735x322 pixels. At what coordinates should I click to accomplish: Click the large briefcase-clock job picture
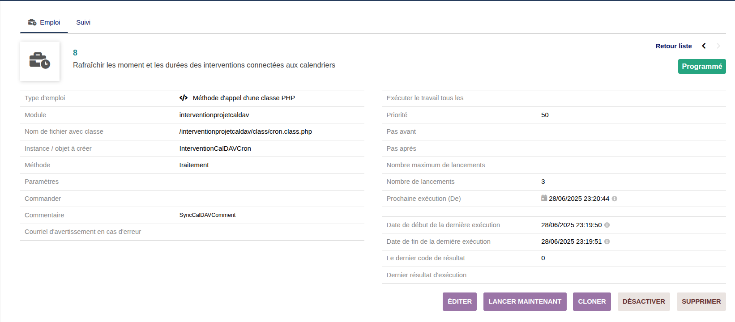tap(40, 61)
